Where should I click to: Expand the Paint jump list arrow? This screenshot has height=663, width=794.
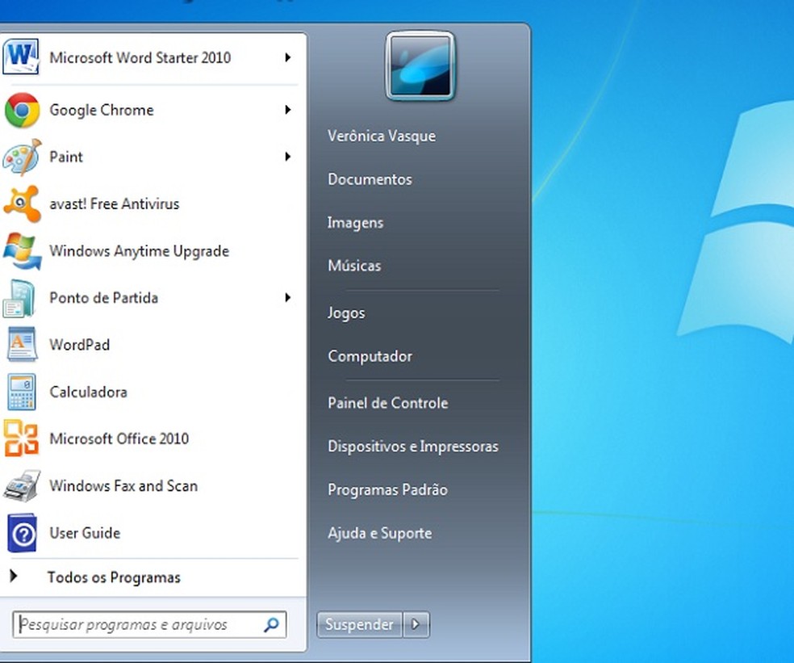pos(287,157)
